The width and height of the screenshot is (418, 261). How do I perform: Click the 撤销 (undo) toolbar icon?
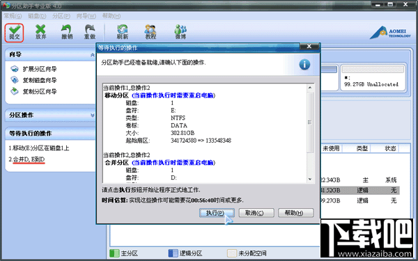pos(67,32)
